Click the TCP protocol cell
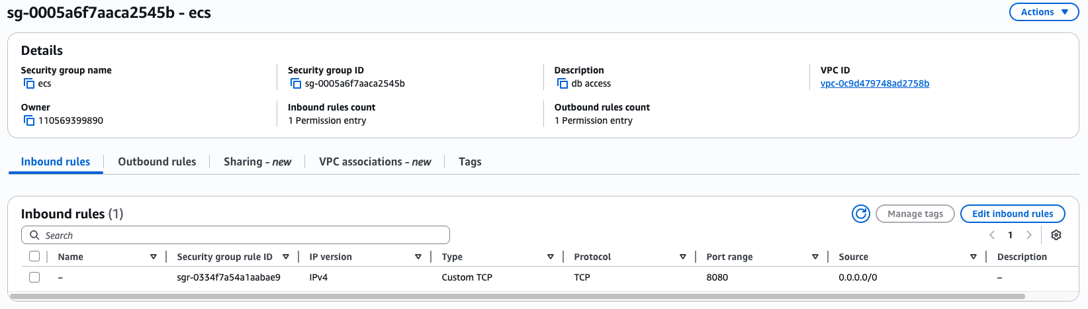1088x309 pixels. click(582, 277)
